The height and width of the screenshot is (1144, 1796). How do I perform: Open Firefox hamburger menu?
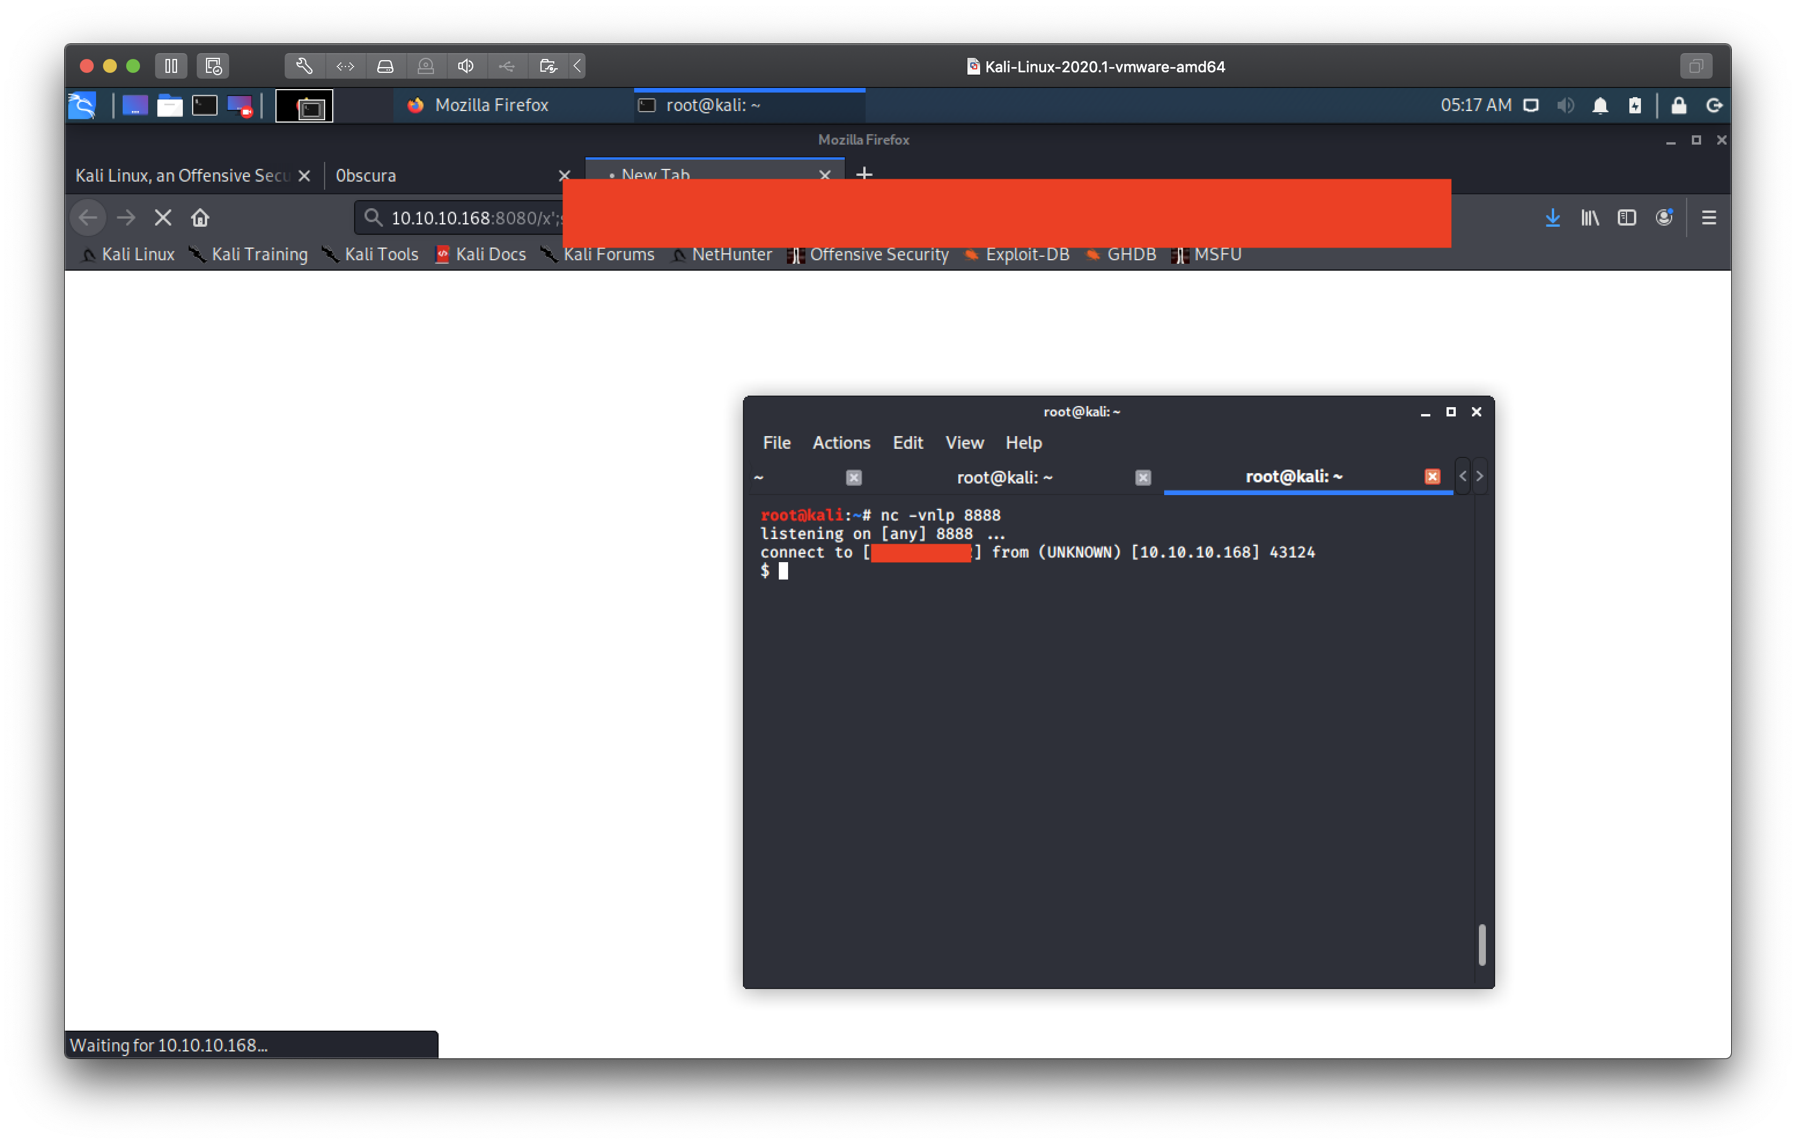(1709, 218)
